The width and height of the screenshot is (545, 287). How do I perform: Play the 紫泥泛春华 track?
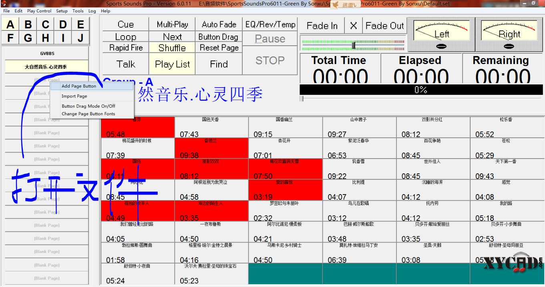coord(359,148)
